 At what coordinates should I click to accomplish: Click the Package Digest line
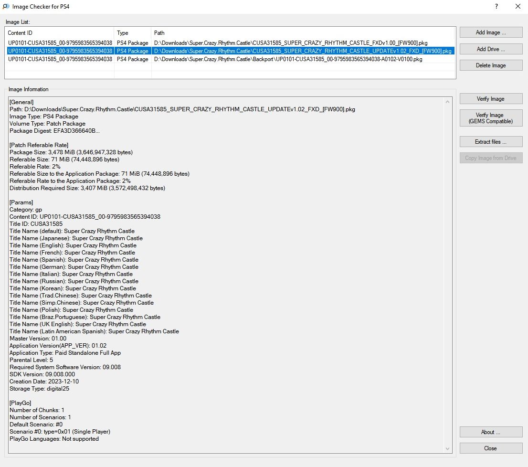tap(54, 131)
